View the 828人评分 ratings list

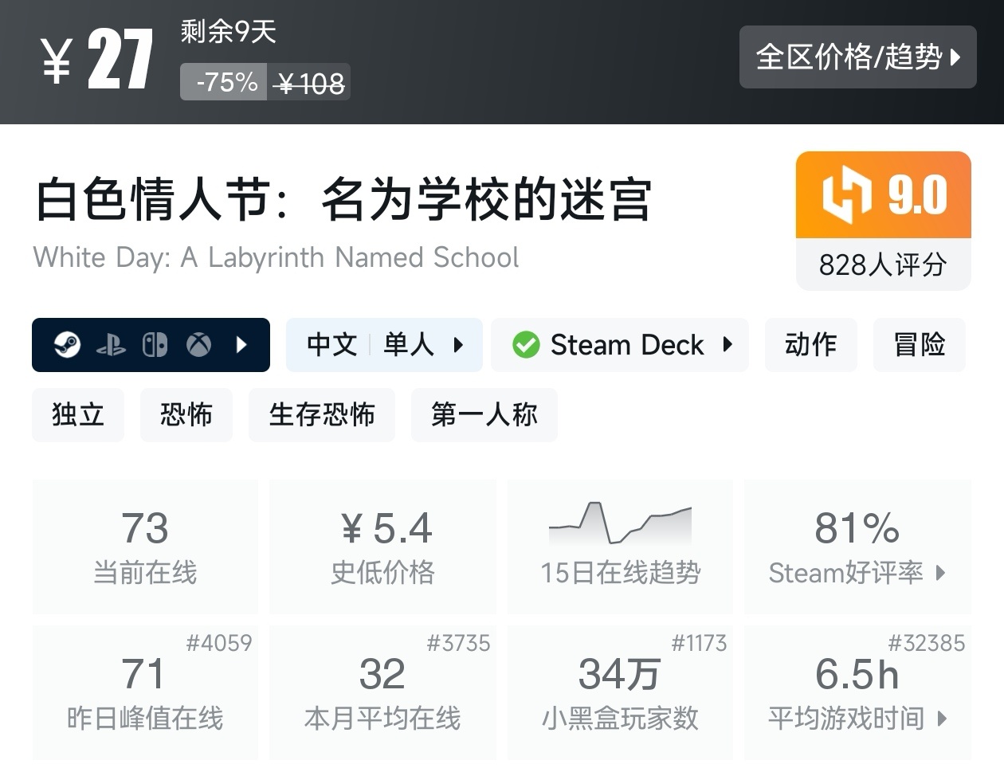(883, 264)
